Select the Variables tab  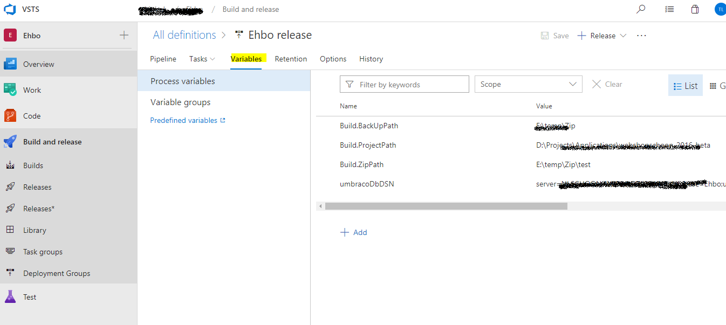tap(246, 59)
